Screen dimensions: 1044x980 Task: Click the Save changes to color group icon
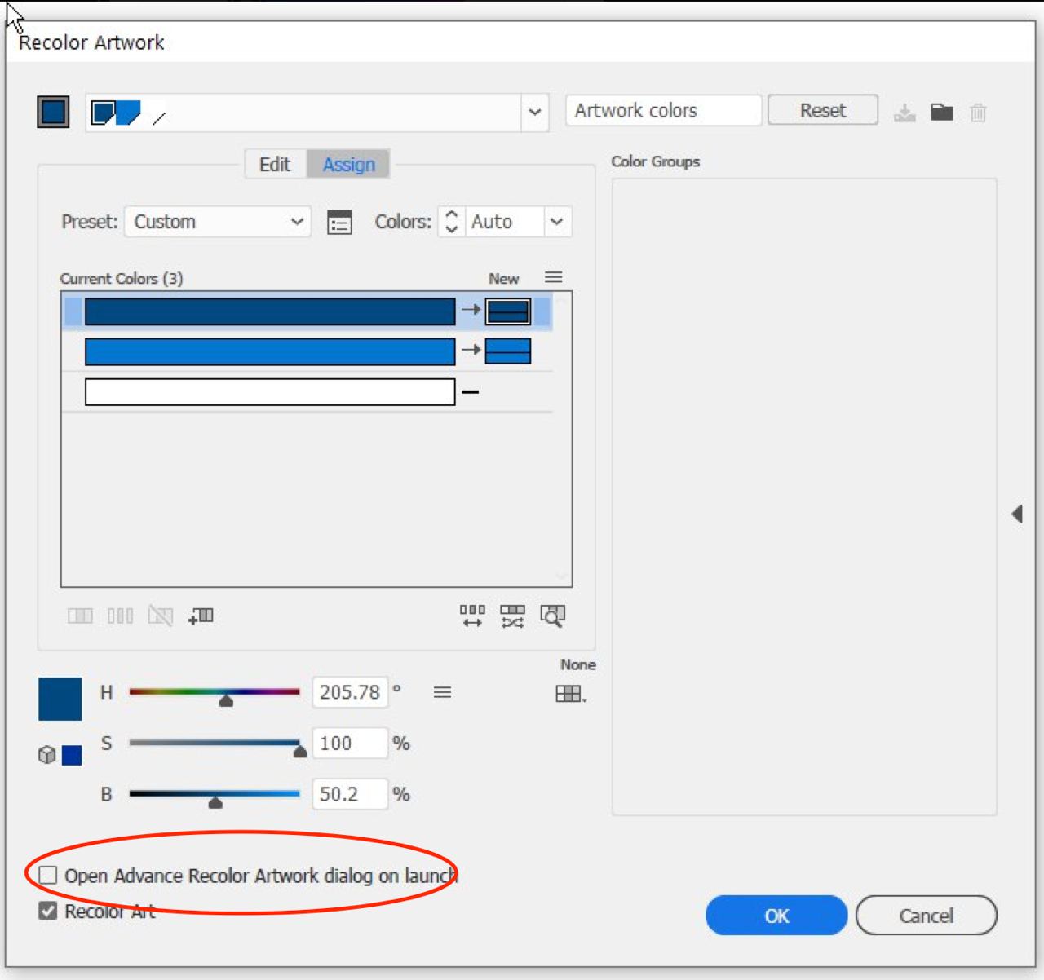(x=905, y=113)
